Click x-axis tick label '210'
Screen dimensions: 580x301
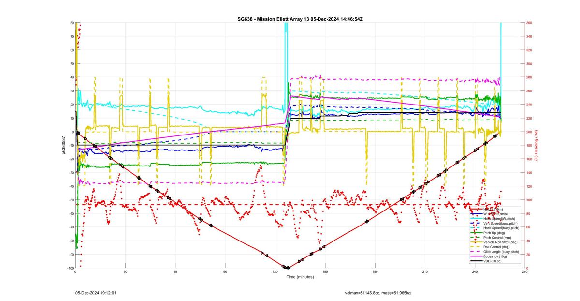(425, 272)
